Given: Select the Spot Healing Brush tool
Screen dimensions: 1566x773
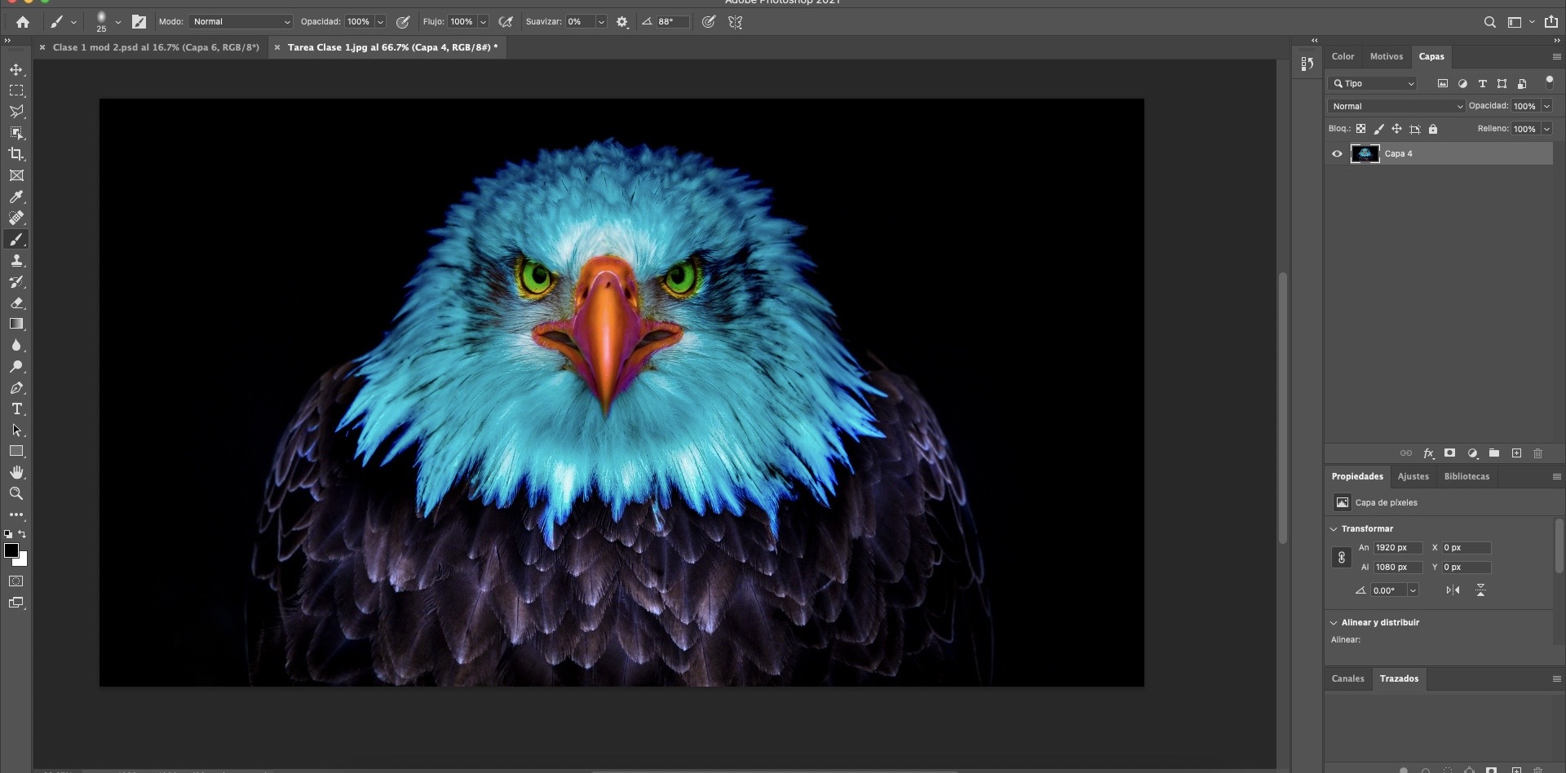Looking at the screenshot, I should point(16,218).
